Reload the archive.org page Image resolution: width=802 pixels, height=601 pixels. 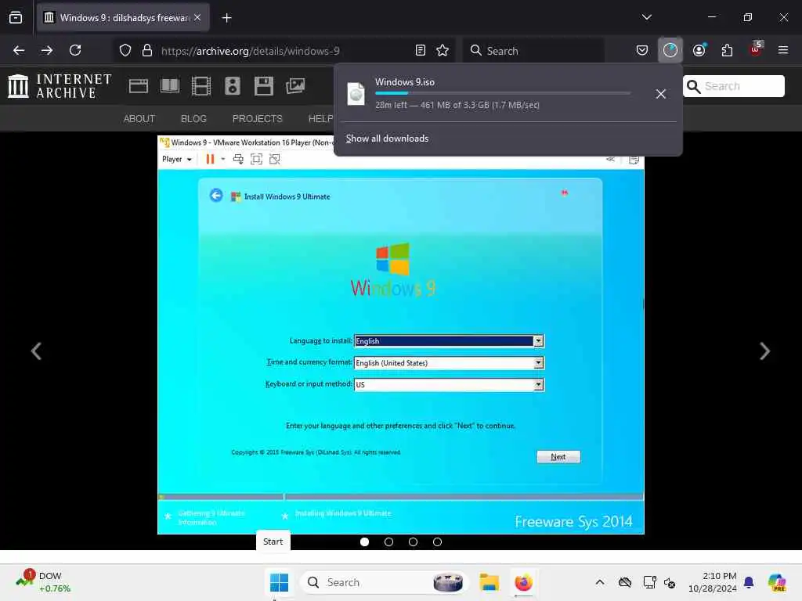point(75,50)
